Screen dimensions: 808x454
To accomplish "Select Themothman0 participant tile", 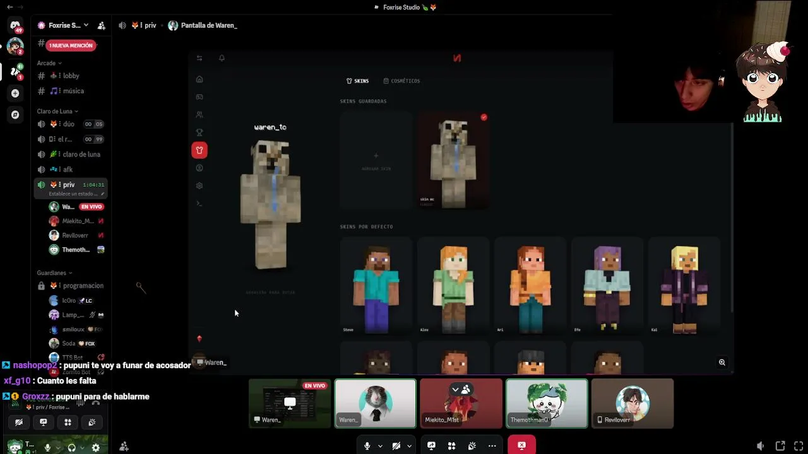I will click(x=547, y=404).
